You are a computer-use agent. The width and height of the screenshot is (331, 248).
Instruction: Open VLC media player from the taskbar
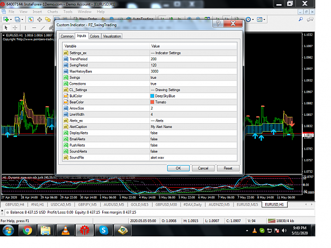pyautogui.click(x=66, y=230)
